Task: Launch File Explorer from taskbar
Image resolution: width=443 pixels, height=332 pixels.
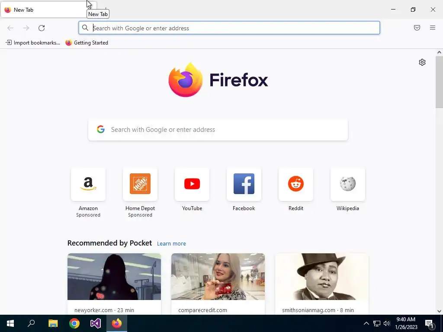Action: click(53, 323)
